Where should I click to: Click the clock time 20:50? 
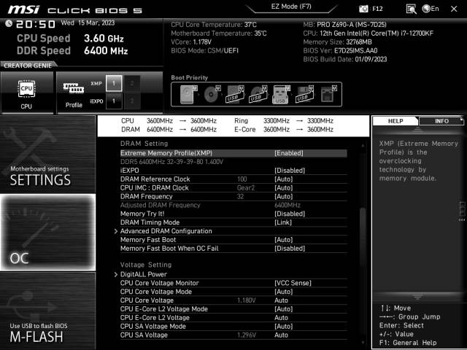[x=36, y=24]
